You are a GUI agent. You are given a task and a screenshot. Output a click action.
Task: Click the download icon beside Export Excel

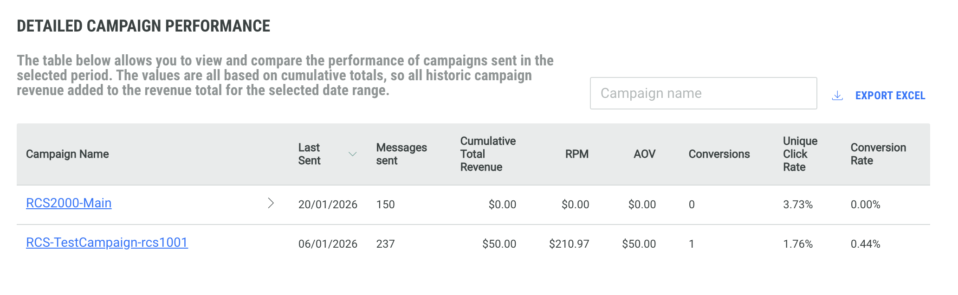837,96
